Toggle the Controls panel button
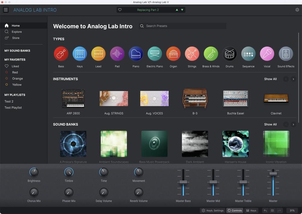302x214 pixels. pos(235,210)
